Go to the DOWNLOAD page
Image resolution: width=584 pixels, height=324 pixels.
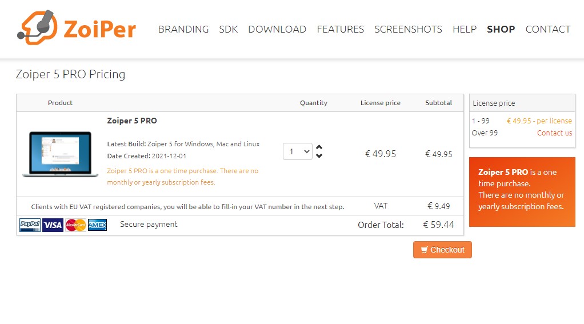pyautogui.click(x=277, y=29)
